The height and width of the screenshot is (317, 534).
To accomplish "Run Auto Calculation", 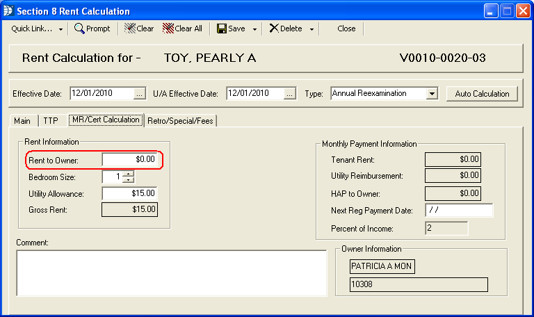I will (x=482, y=94).
